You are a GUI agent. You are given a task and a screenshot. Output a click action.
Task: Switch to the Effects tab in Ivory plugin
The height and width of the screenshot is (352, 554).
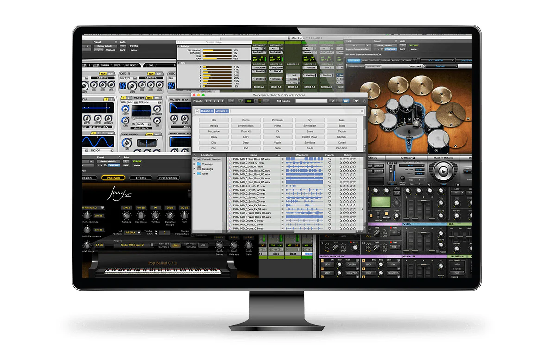[141, 178]
